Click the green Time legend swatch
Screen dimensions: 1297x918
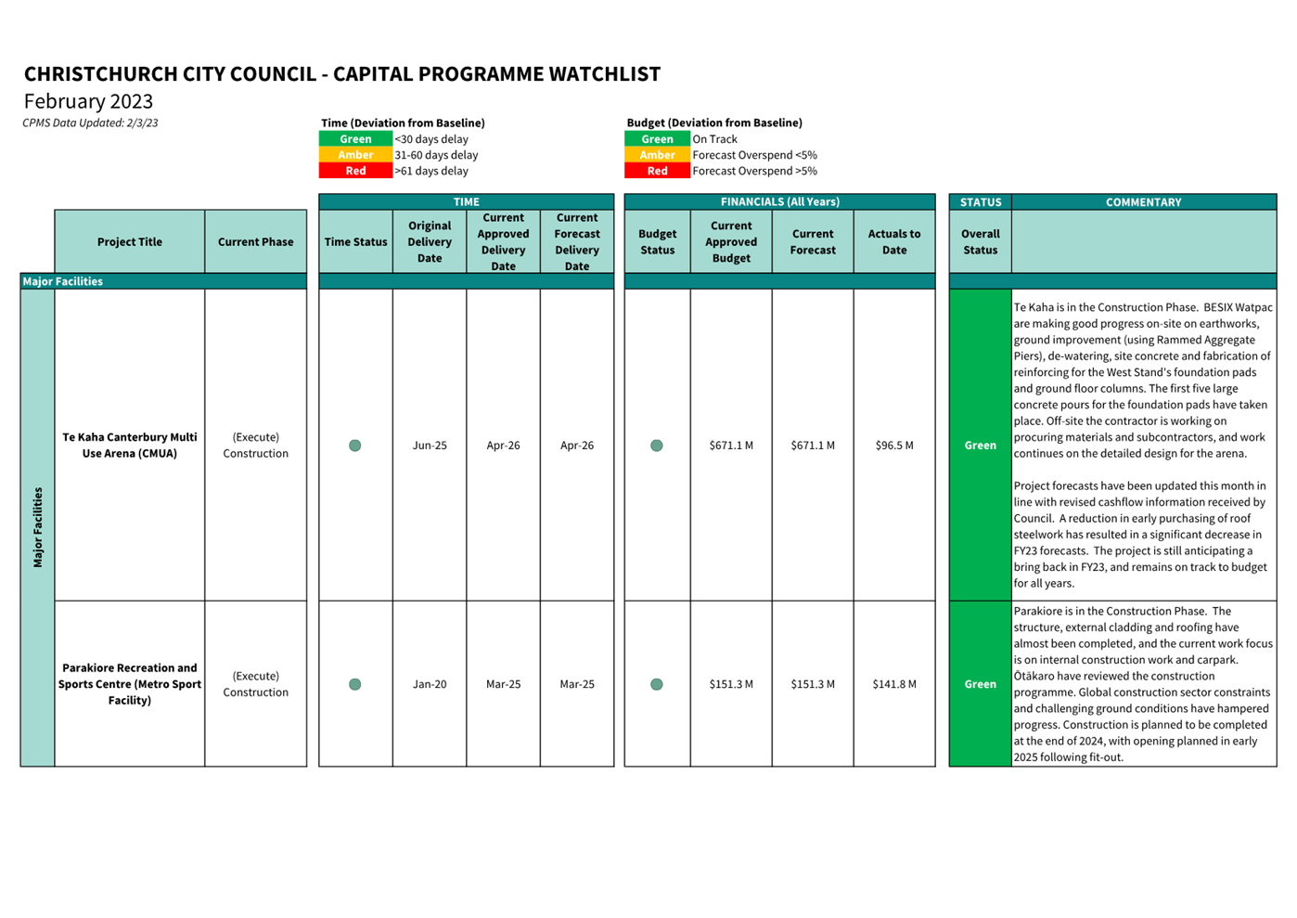pos(355,139)
